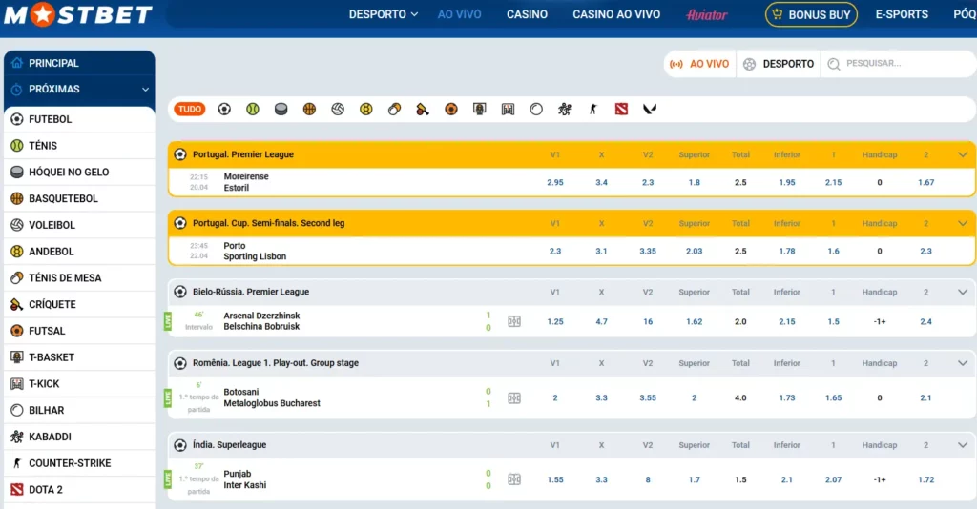Click the search magnifier icon

pos(834,64)
